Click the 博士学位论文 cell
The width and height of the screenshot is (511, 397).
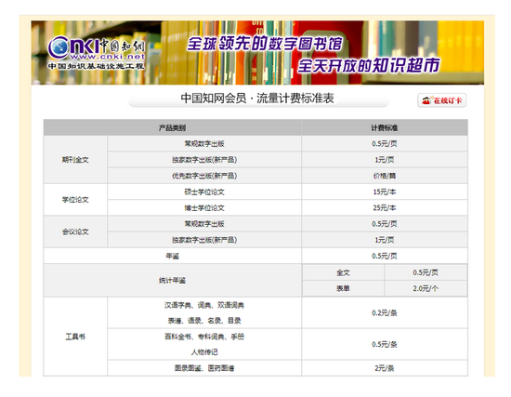click(x=204, y=207)
